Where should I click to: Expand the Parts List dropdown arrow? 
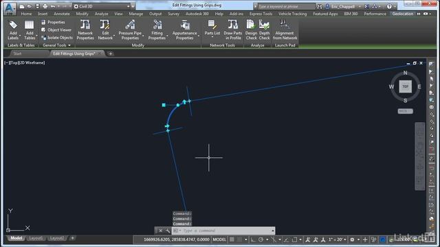tap(212, 37)
